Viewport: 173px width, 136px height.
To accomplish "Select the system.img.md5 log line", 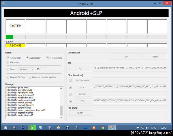I will click(x=20, y=115).
